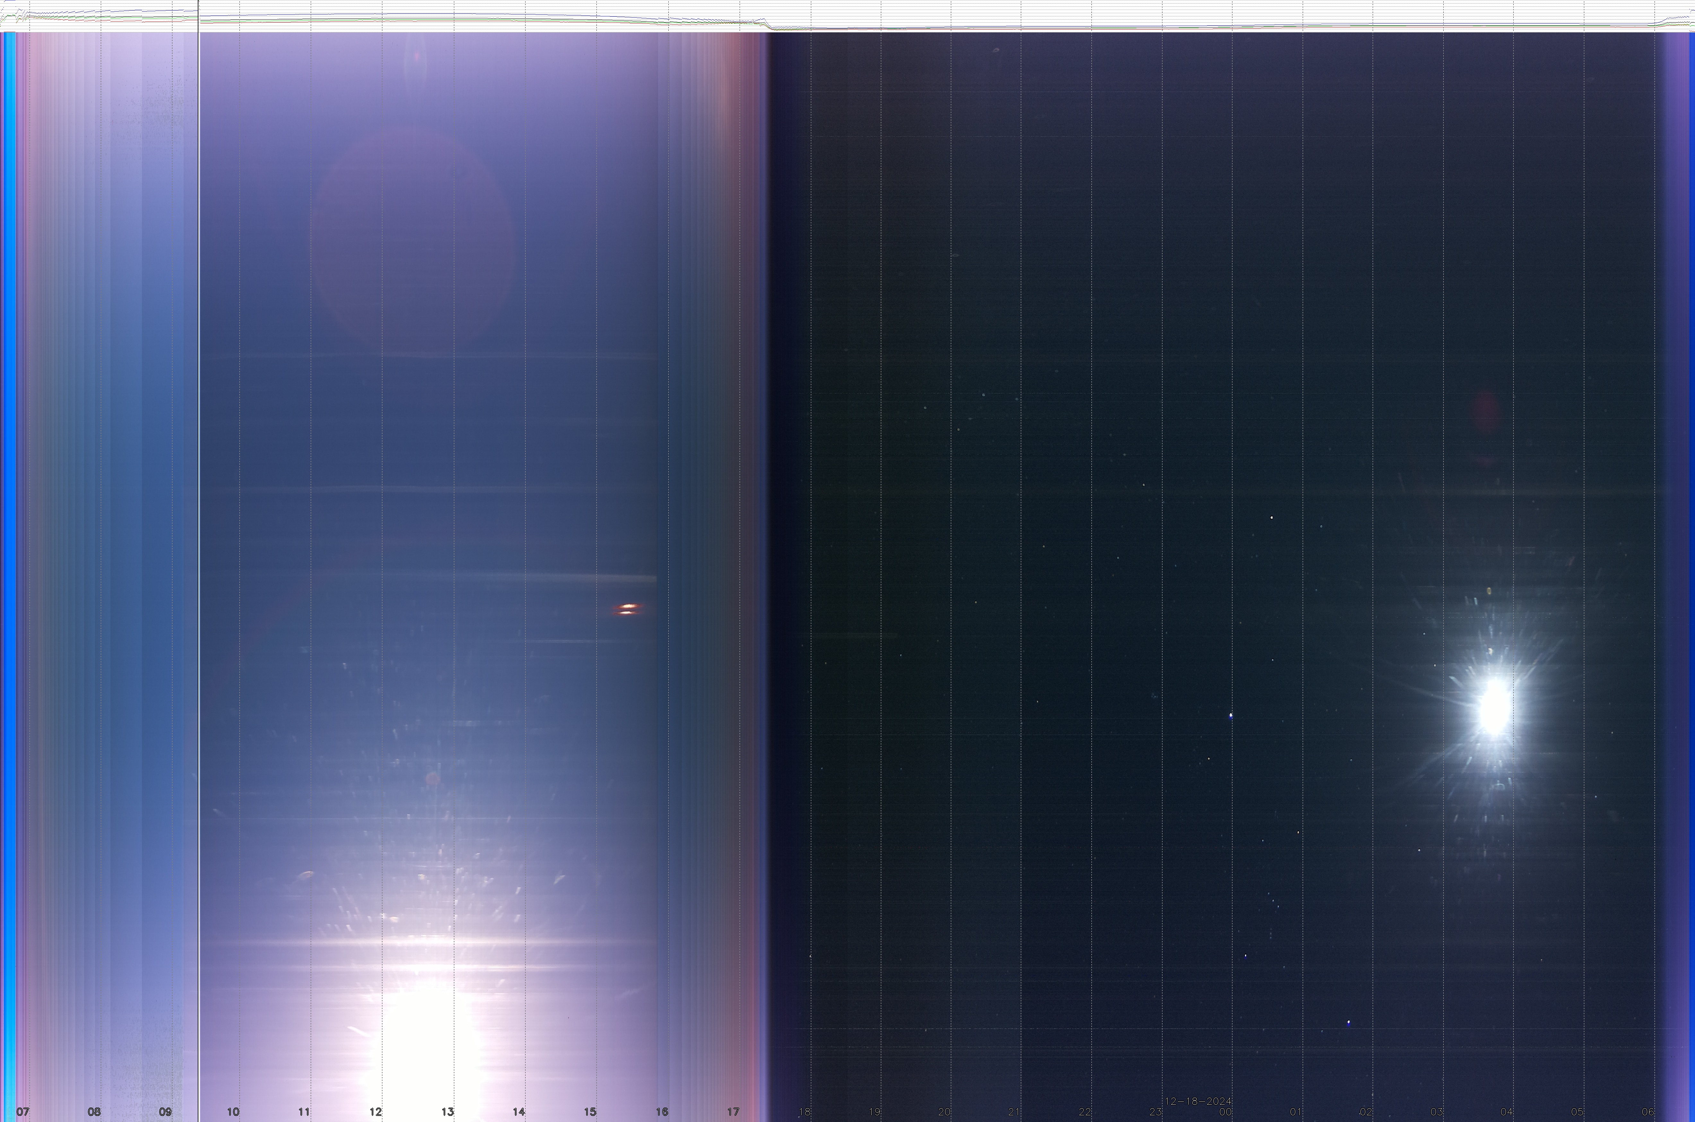Click the 17 hour label
The height and width of the screenshot is (1122, 1695).
733,1111
